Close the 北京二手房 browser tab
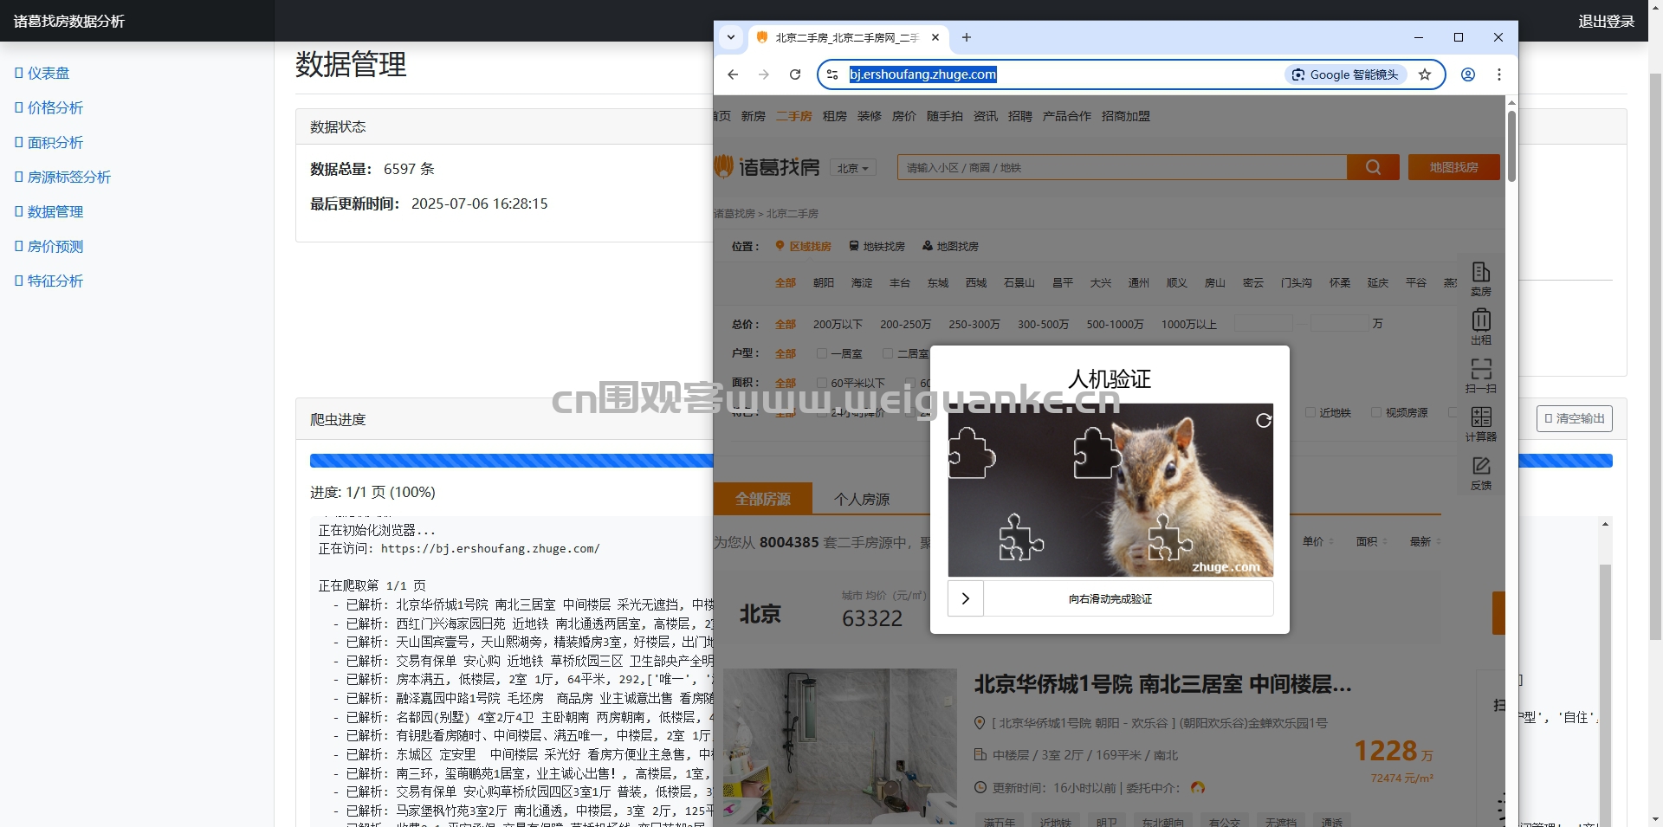The width and height of the screenshot is (1663, 827). point(935,37)
